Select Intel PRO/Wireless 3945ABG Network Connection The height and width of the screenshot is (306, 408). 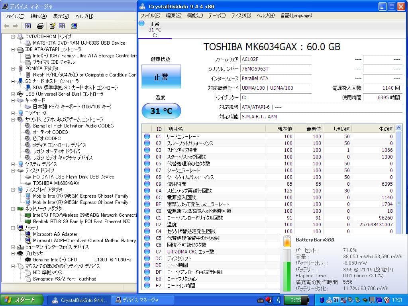tap(84, 215)
